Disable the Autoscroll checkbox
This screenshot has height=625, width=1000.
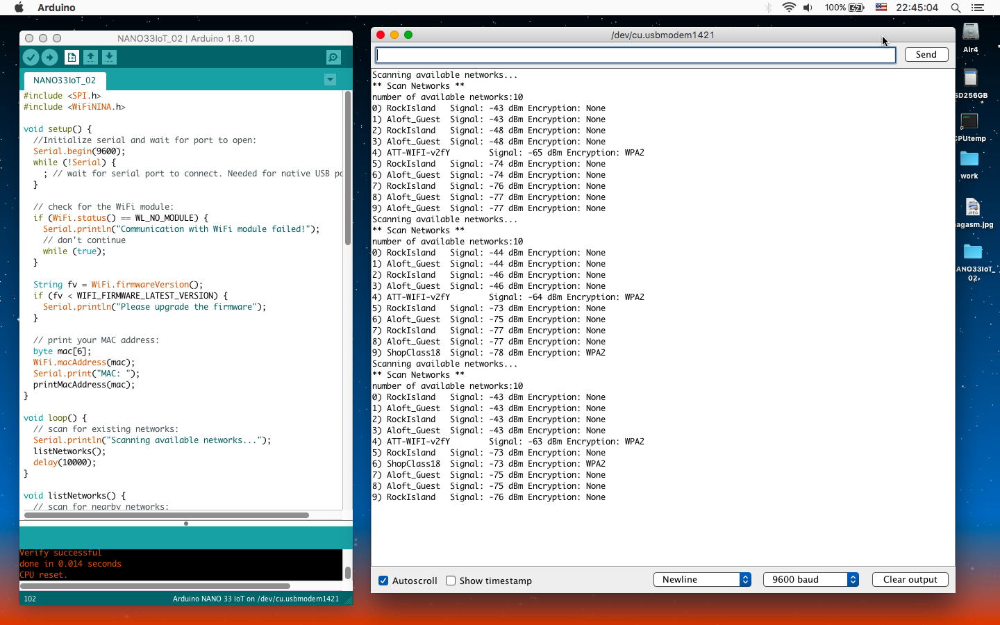pyautogui.click(x=383, y=581)
